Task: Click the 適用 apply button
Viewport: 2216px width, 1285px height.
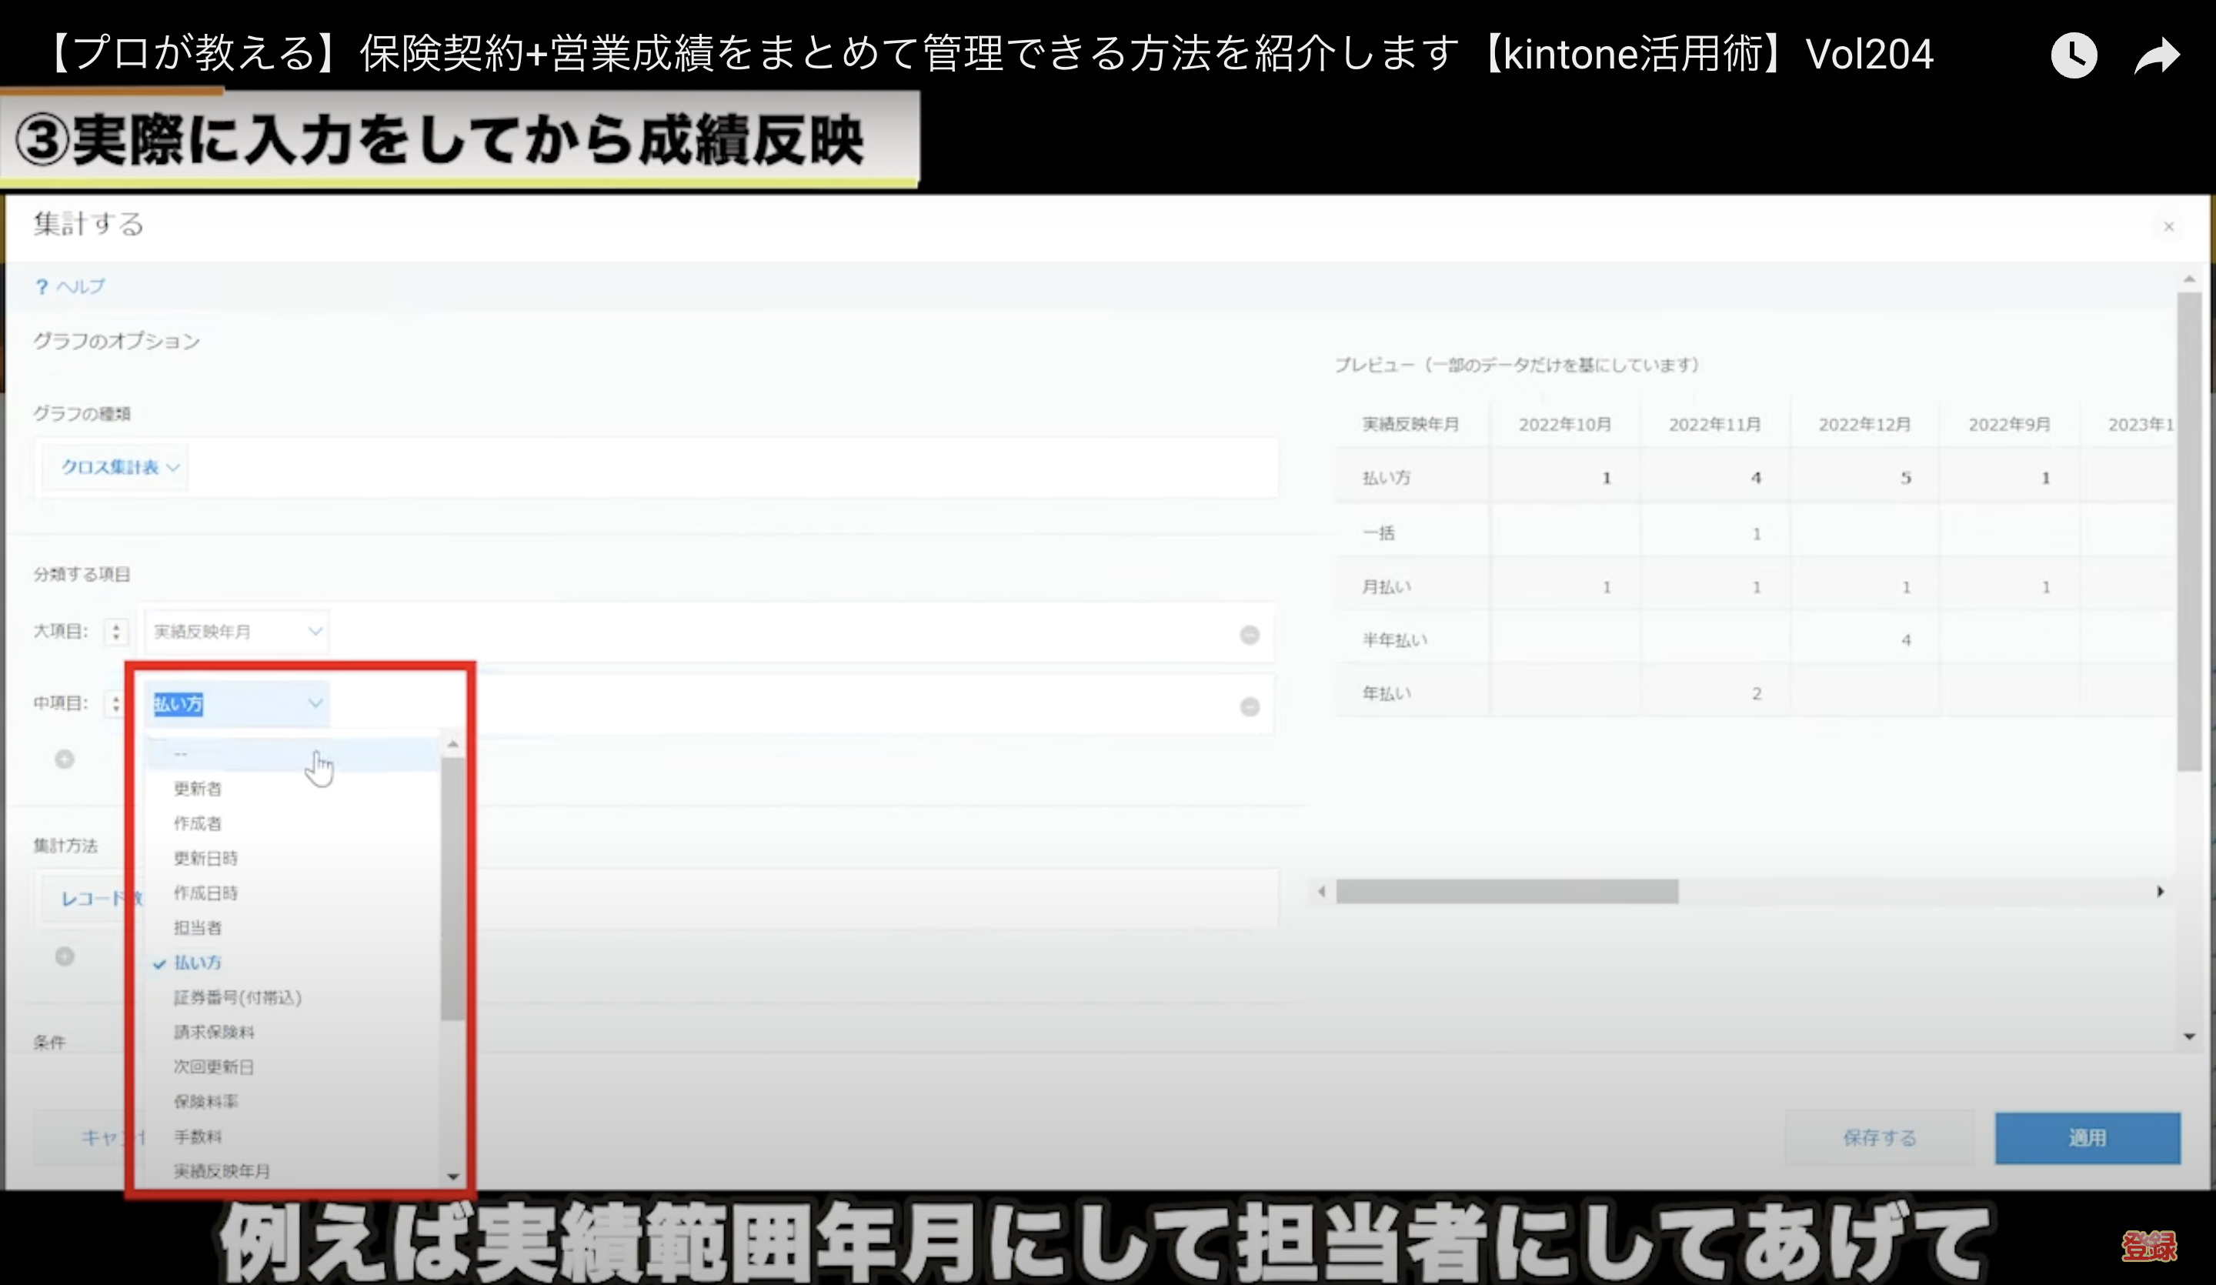Action: (2086, 1138)
